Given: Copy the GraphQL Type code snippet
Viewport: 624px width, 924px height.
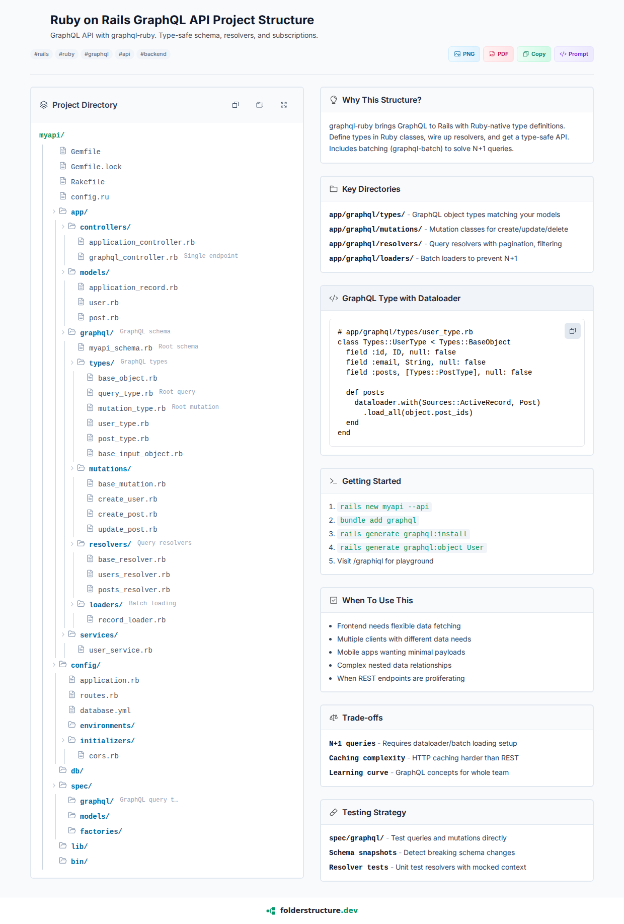Looking at the screenshot, I should click(572, 331).
